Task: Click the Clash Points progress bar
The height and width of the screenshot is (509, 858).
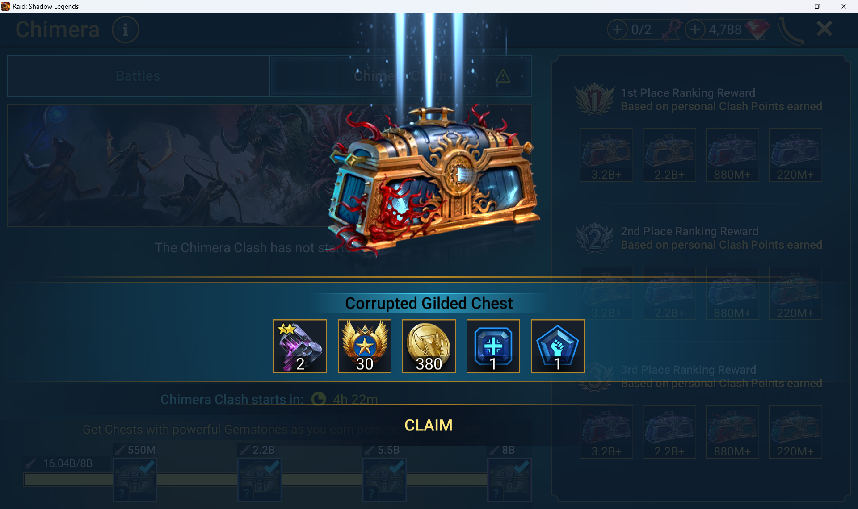Action: [277, 480]
